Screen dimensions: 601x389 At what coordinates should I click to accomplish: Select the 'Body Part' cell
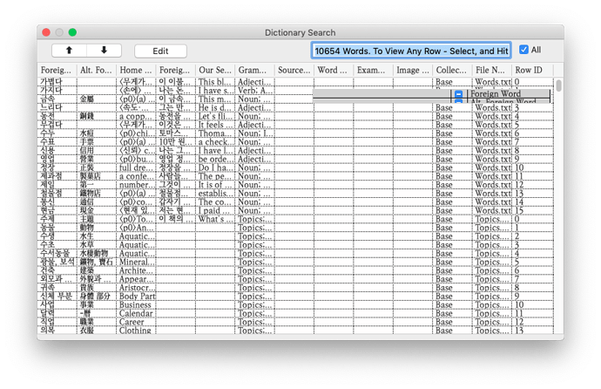[136, 297]
